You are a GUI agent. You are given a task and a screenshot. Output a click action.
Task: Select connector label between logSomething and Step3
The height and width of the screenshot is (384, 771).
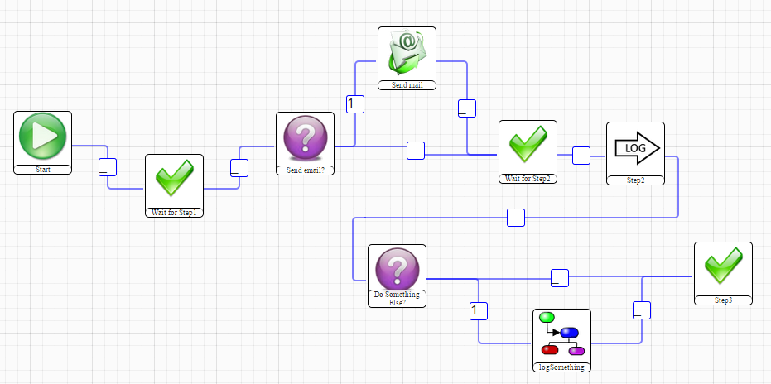click(642, 310)
